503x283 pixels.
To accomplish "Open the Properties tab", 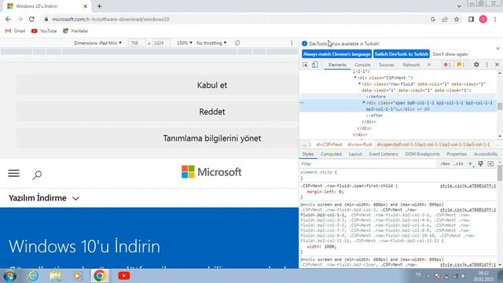I will [457, 154].
